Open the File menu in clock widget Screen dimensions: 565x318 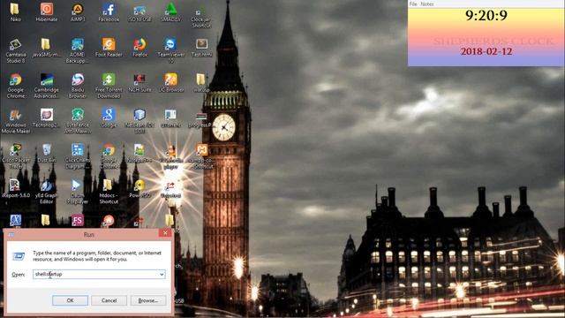[x=413, y=4]
